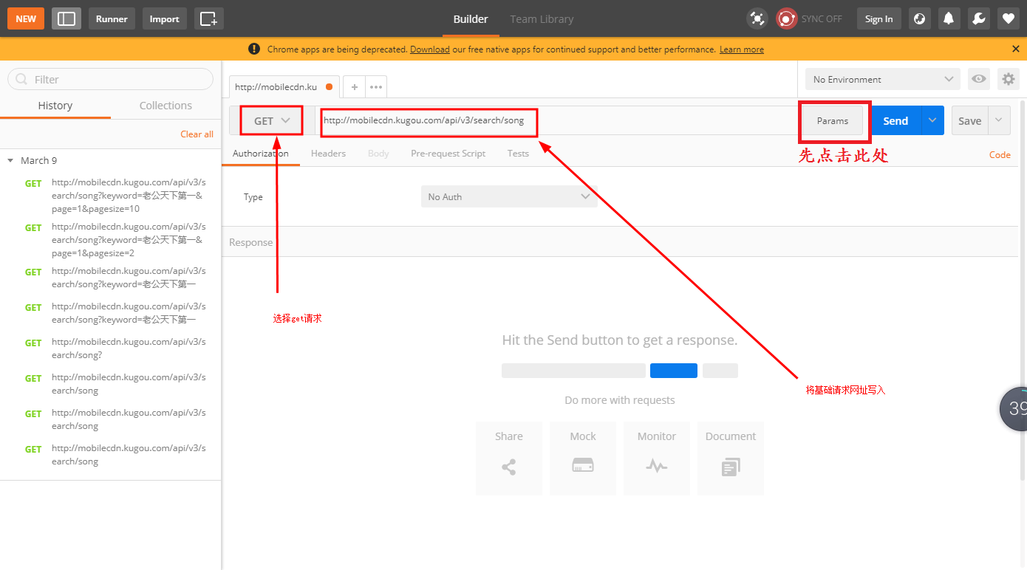Dismiss the Chrome apps deprecation banner
The image size is (1027, 570).
pyautogui.click(x=1016, y=49)
